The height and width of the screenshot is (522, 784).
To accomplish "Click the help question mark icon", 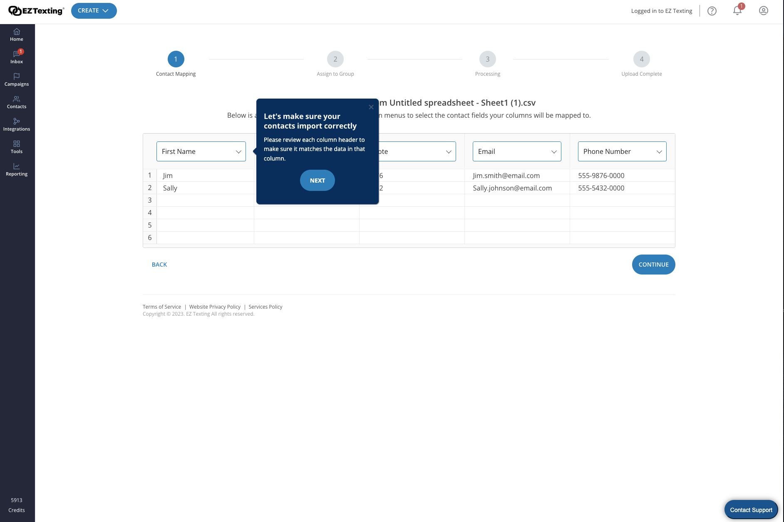I will pyautogui.click(x=712, y=11).
